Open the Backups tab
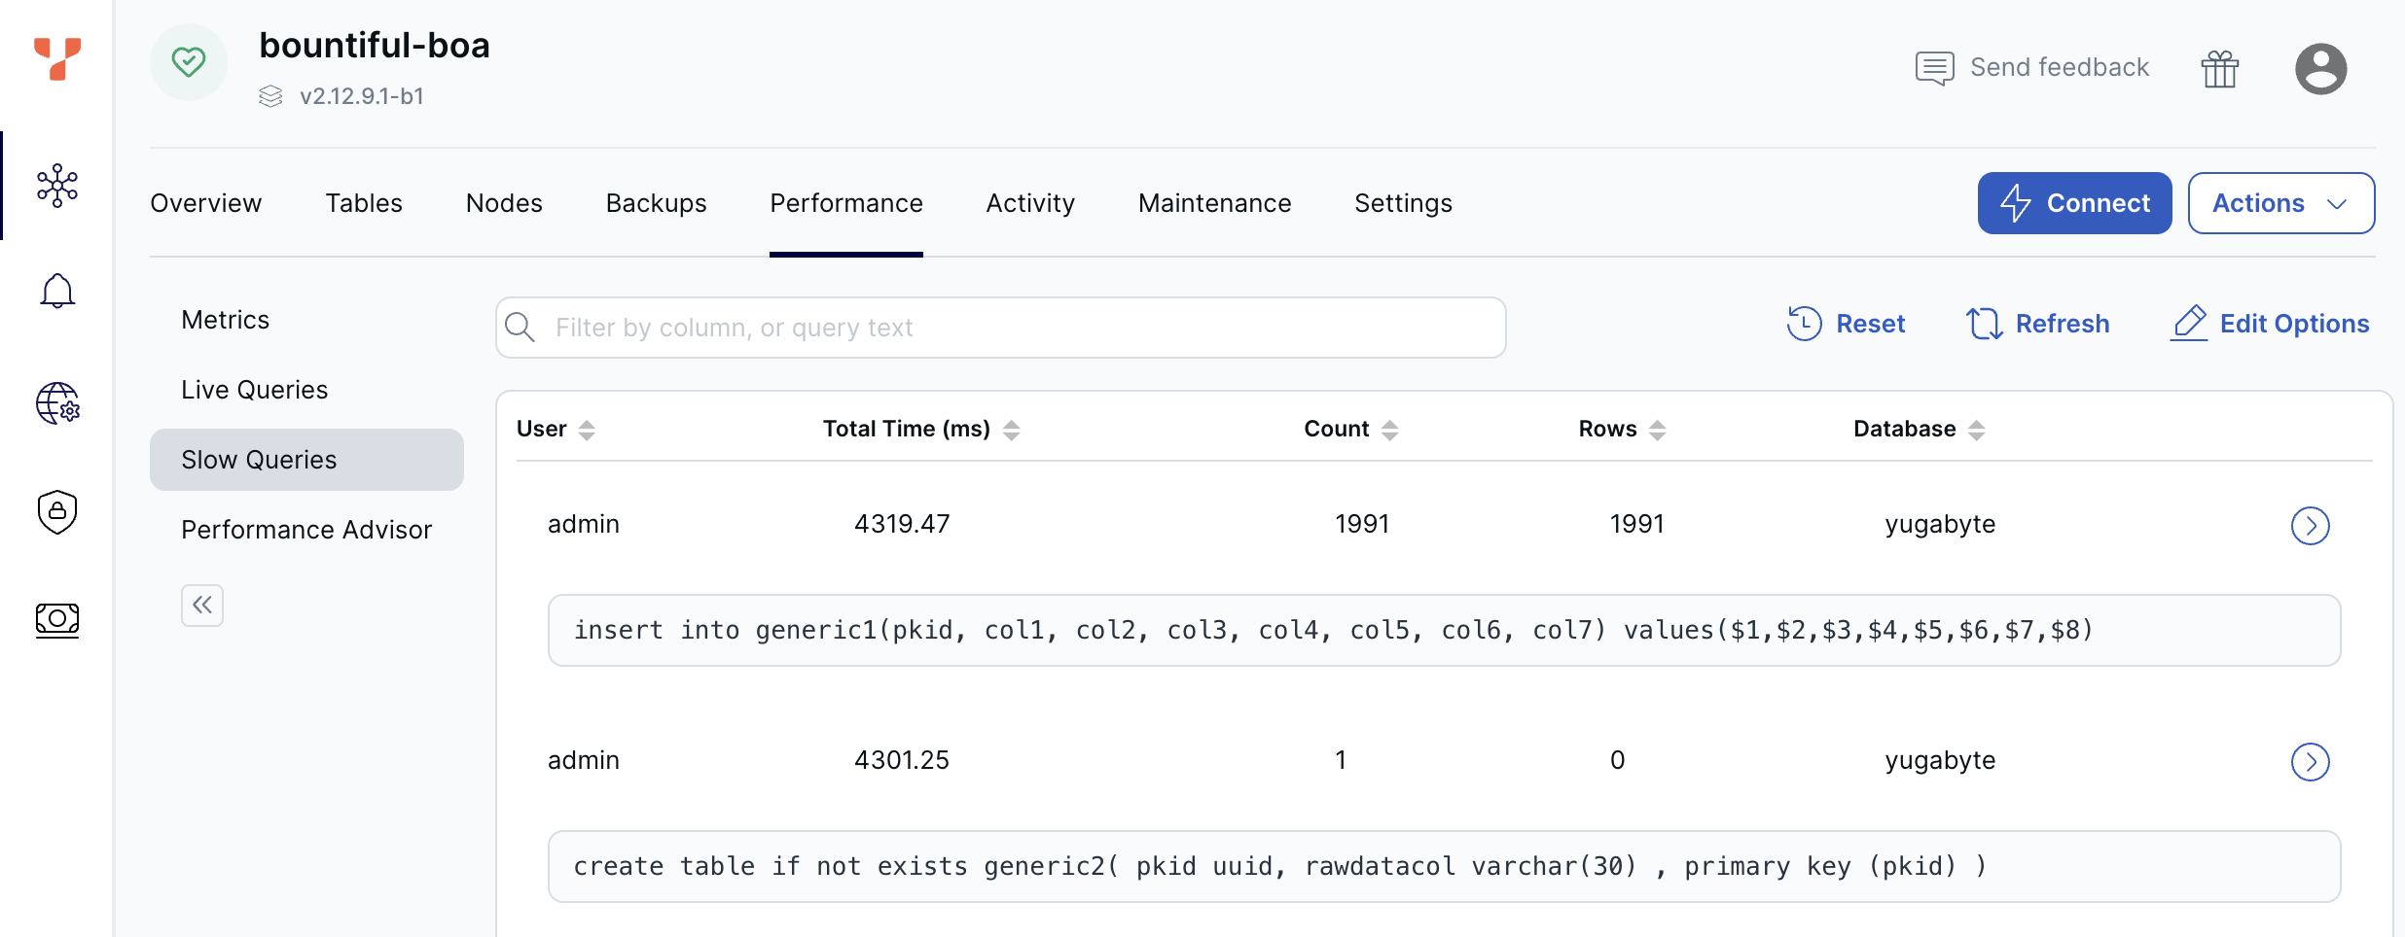The width and height of the screenshot is (2405, 937). pos(656,202)
